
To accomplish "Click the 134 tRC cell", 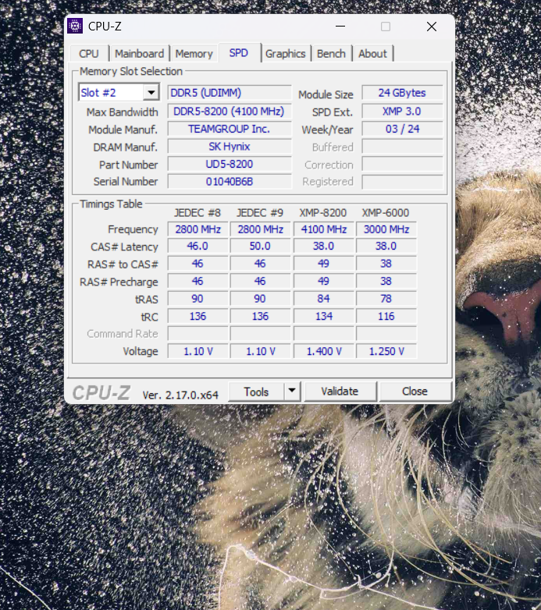I will pyautogui.click(x=323, y=316).
